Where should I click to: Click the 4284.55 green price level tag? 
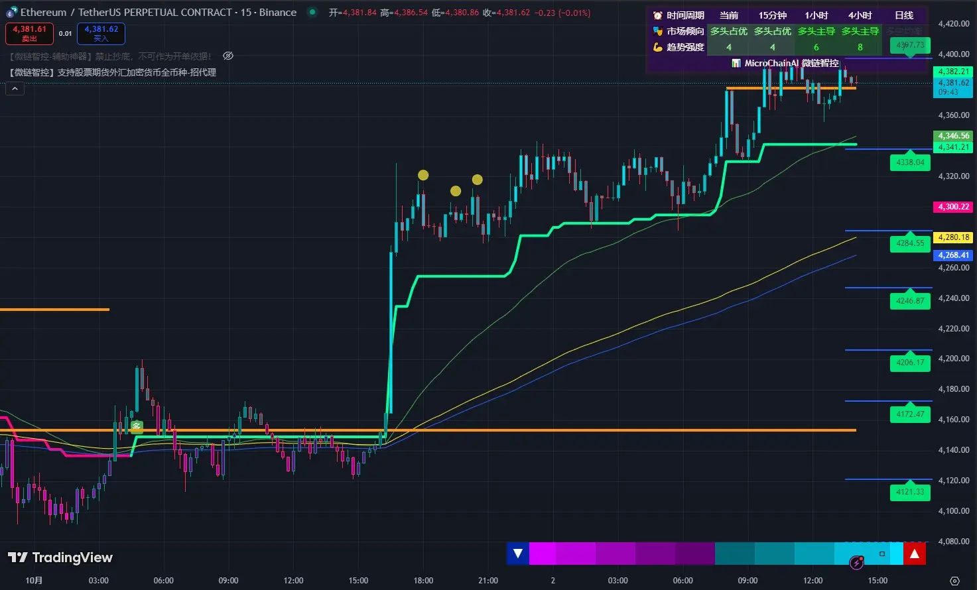point(910,243)
